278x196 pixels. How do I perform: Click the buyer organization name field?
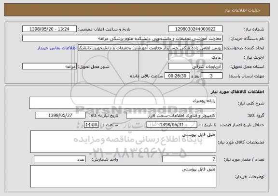122,39
